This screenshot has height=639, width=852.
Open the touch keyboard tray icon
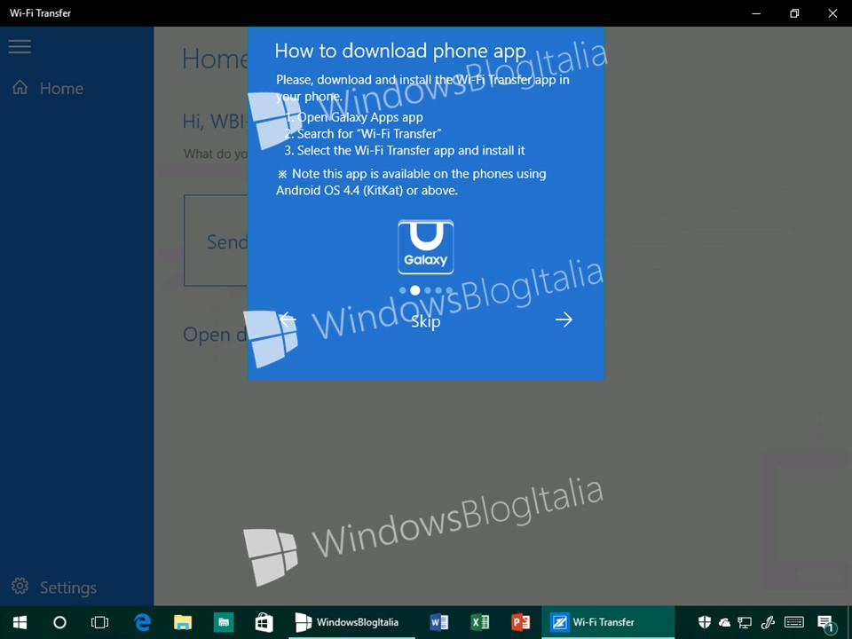pos(794,622)
